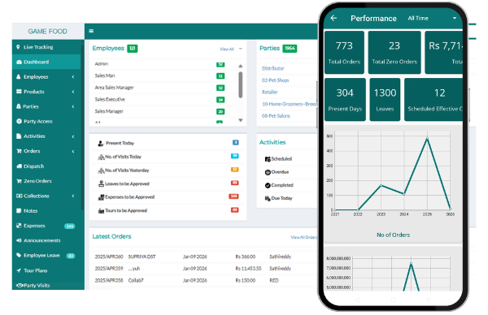Expand the Orders sidebar submenu chevron
Screen dimensions: 488x315
pyautogui.click(x=73, y=151)
